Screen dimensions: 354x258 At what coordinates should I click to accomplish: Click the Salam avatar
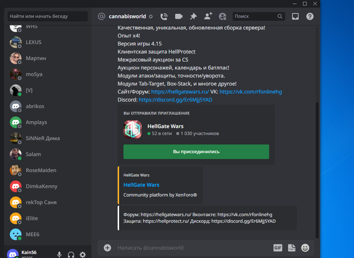[16, 154]
